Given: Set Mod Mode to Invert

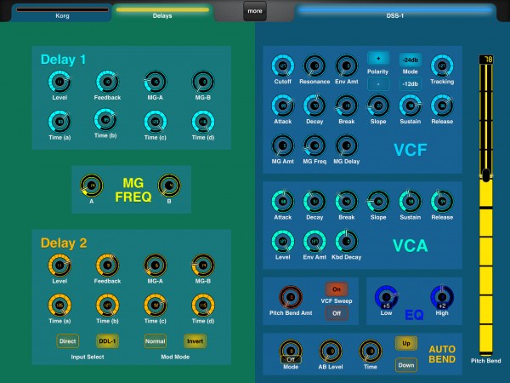Looking at the screenshot, I should (195, 341).
